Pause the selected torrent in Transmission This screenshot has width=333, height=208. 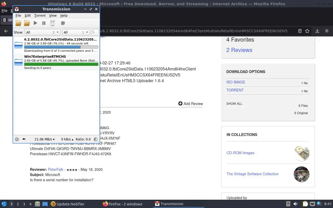point(44,23)
